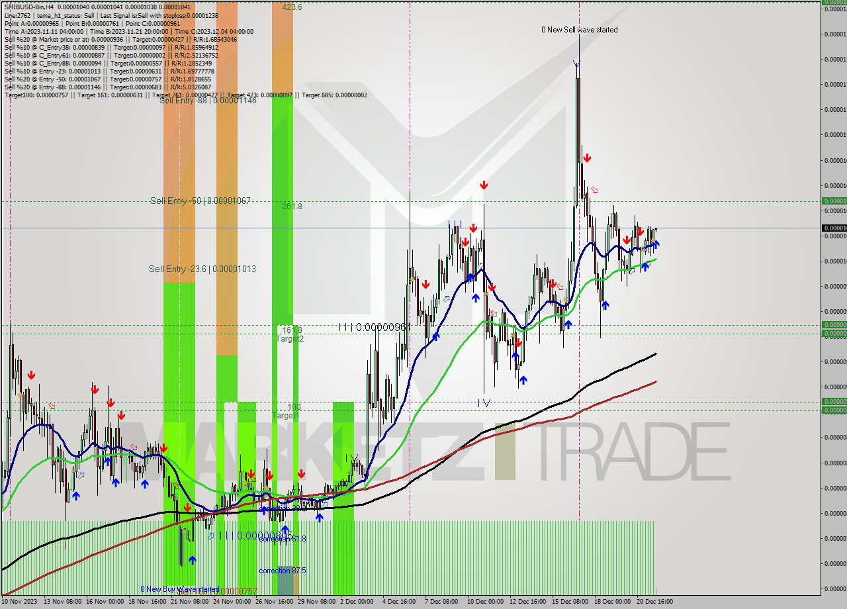
Task: Click the 423.6 Fibonacci level label
Action: click(292, 7)
